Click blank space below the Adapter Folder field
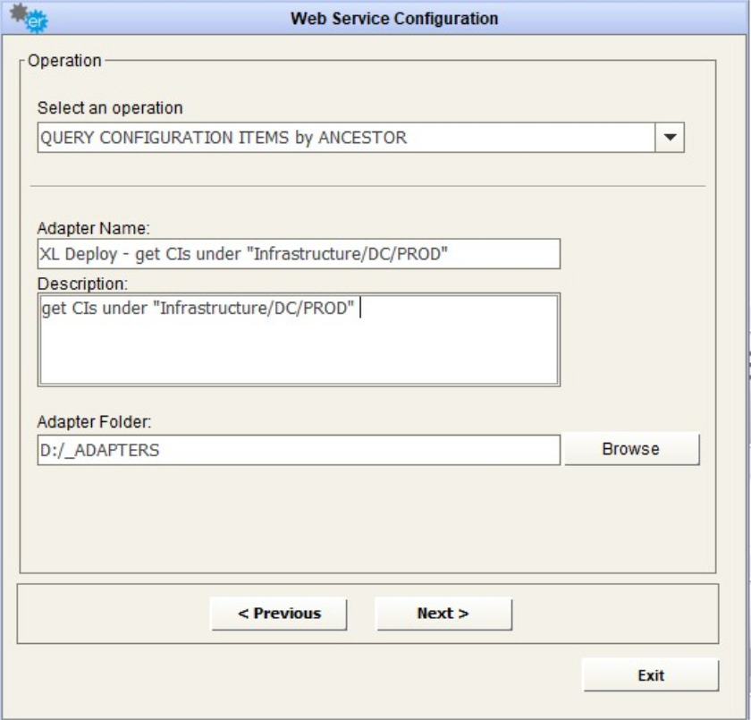This screenshot has height=720, width=751. 358,519
